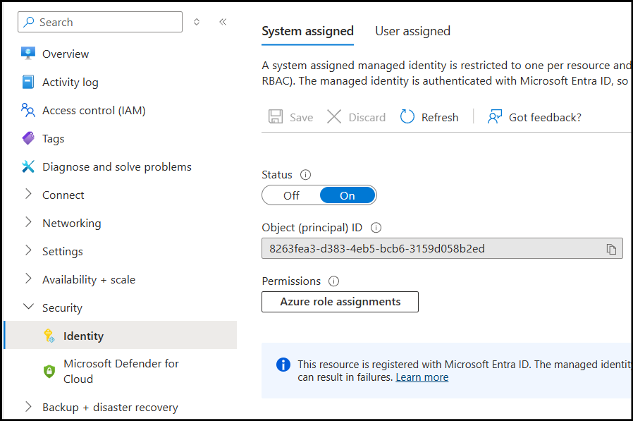Expand the Networking menu group
The height and width of the screenshot is (421, 633).
click(28, 223)
